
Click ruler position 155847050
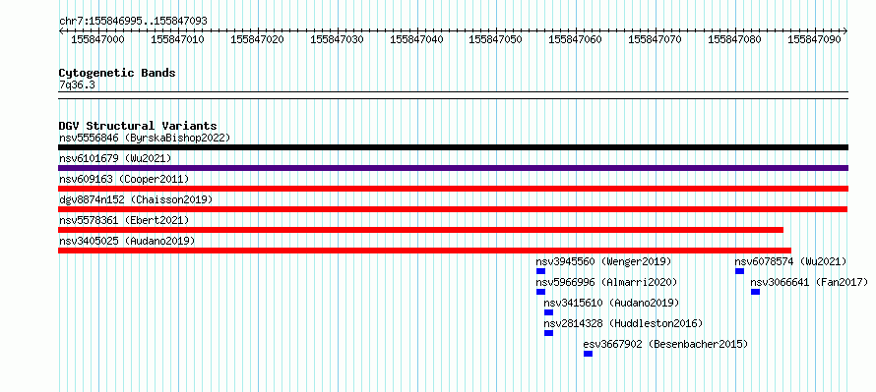[496, 39]
